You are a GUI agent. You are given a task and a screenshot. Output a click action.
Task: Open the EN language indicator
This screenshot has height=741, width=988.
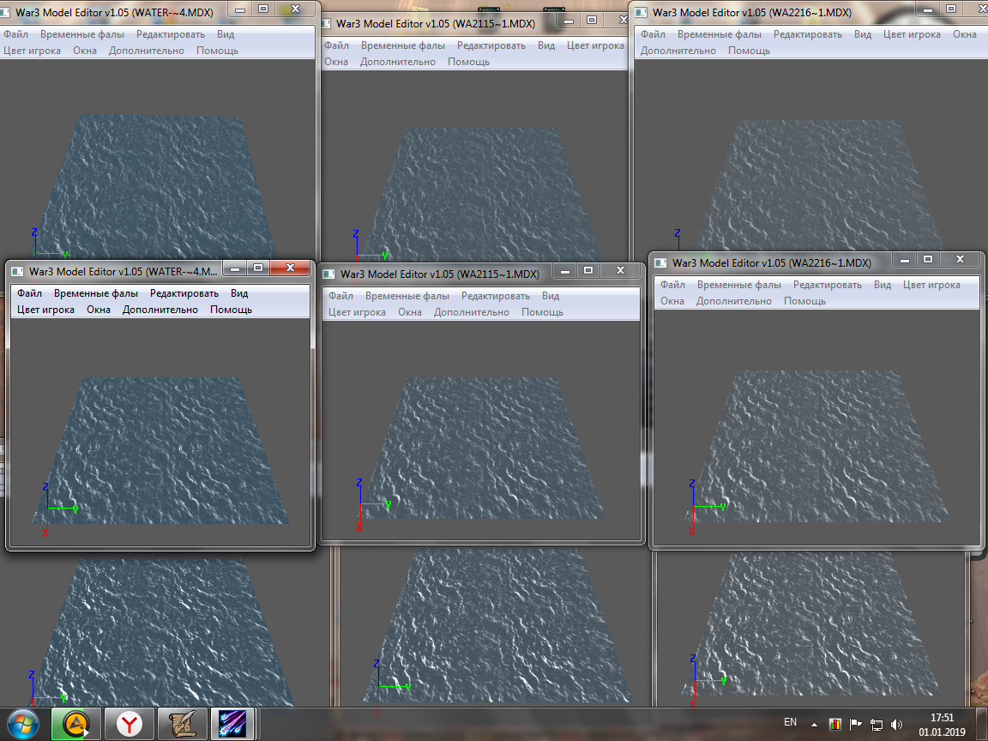click(790, 722)
